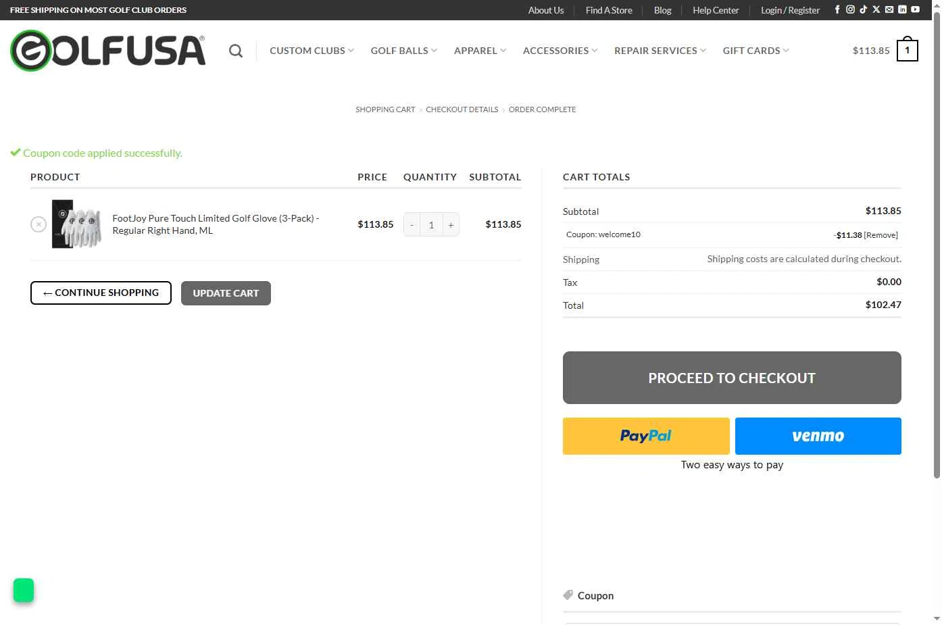The image size is (942, 625).
Task: Click the green chat widget button
Action: (24, 590)
